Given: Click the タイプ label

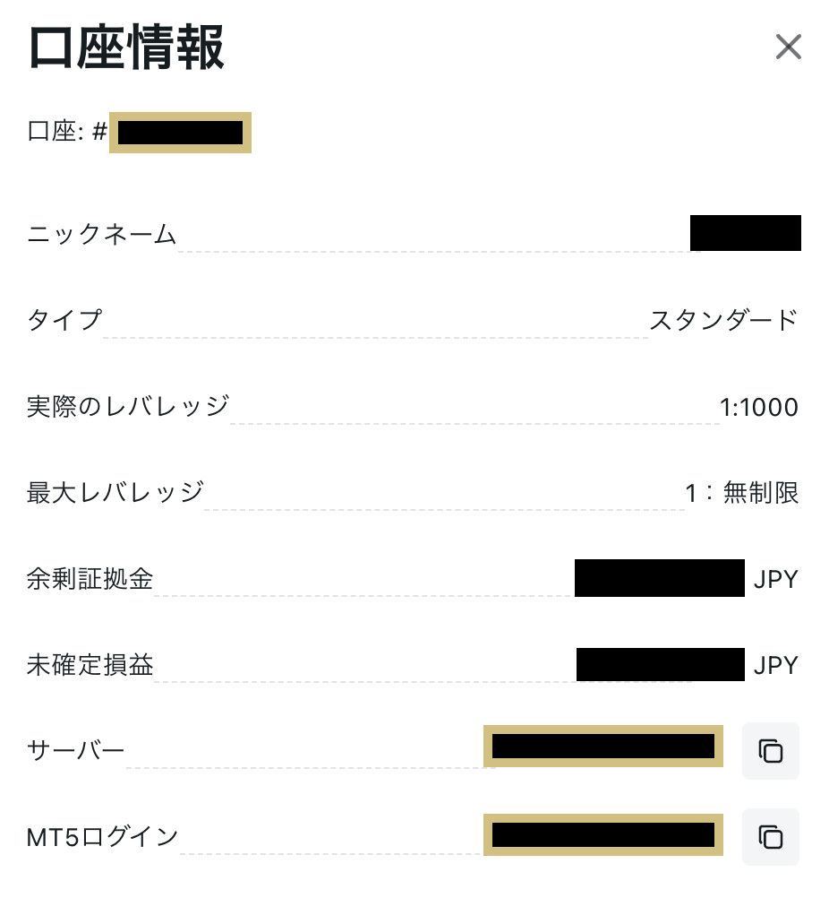Looking at the screenshot, I should (64, 320).
